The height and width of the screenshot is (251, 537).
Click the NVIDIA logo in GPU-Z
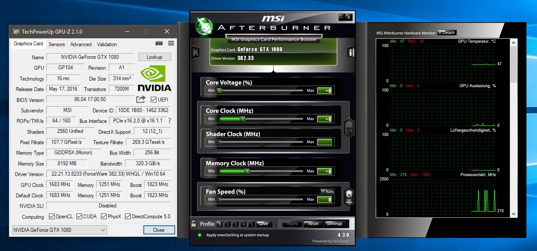click(155, 79)
